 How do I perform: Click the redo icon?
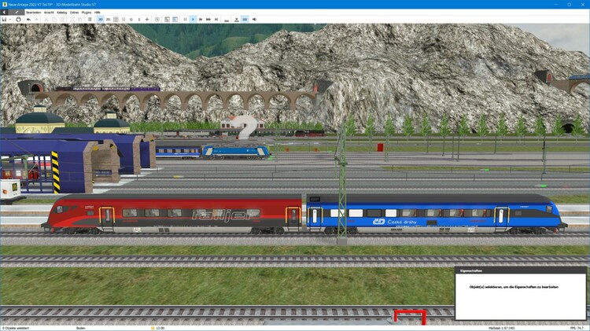(x=36, y=19)
